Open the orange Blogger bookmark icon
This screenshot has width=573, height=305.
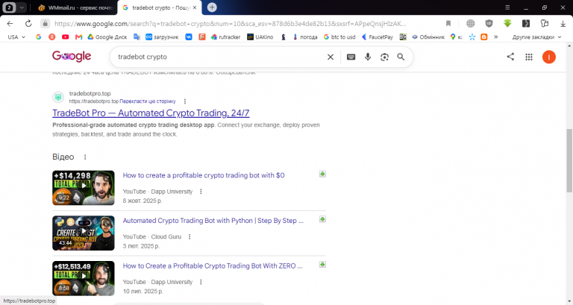click(483, 37)
